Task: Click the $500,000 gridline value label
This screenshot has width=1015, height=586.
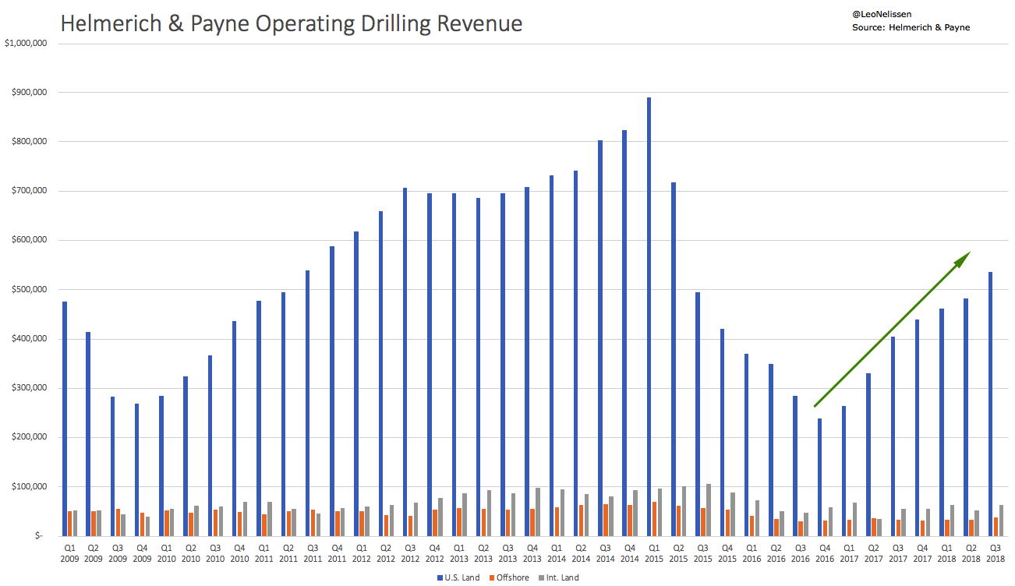Action: [29, 288]
